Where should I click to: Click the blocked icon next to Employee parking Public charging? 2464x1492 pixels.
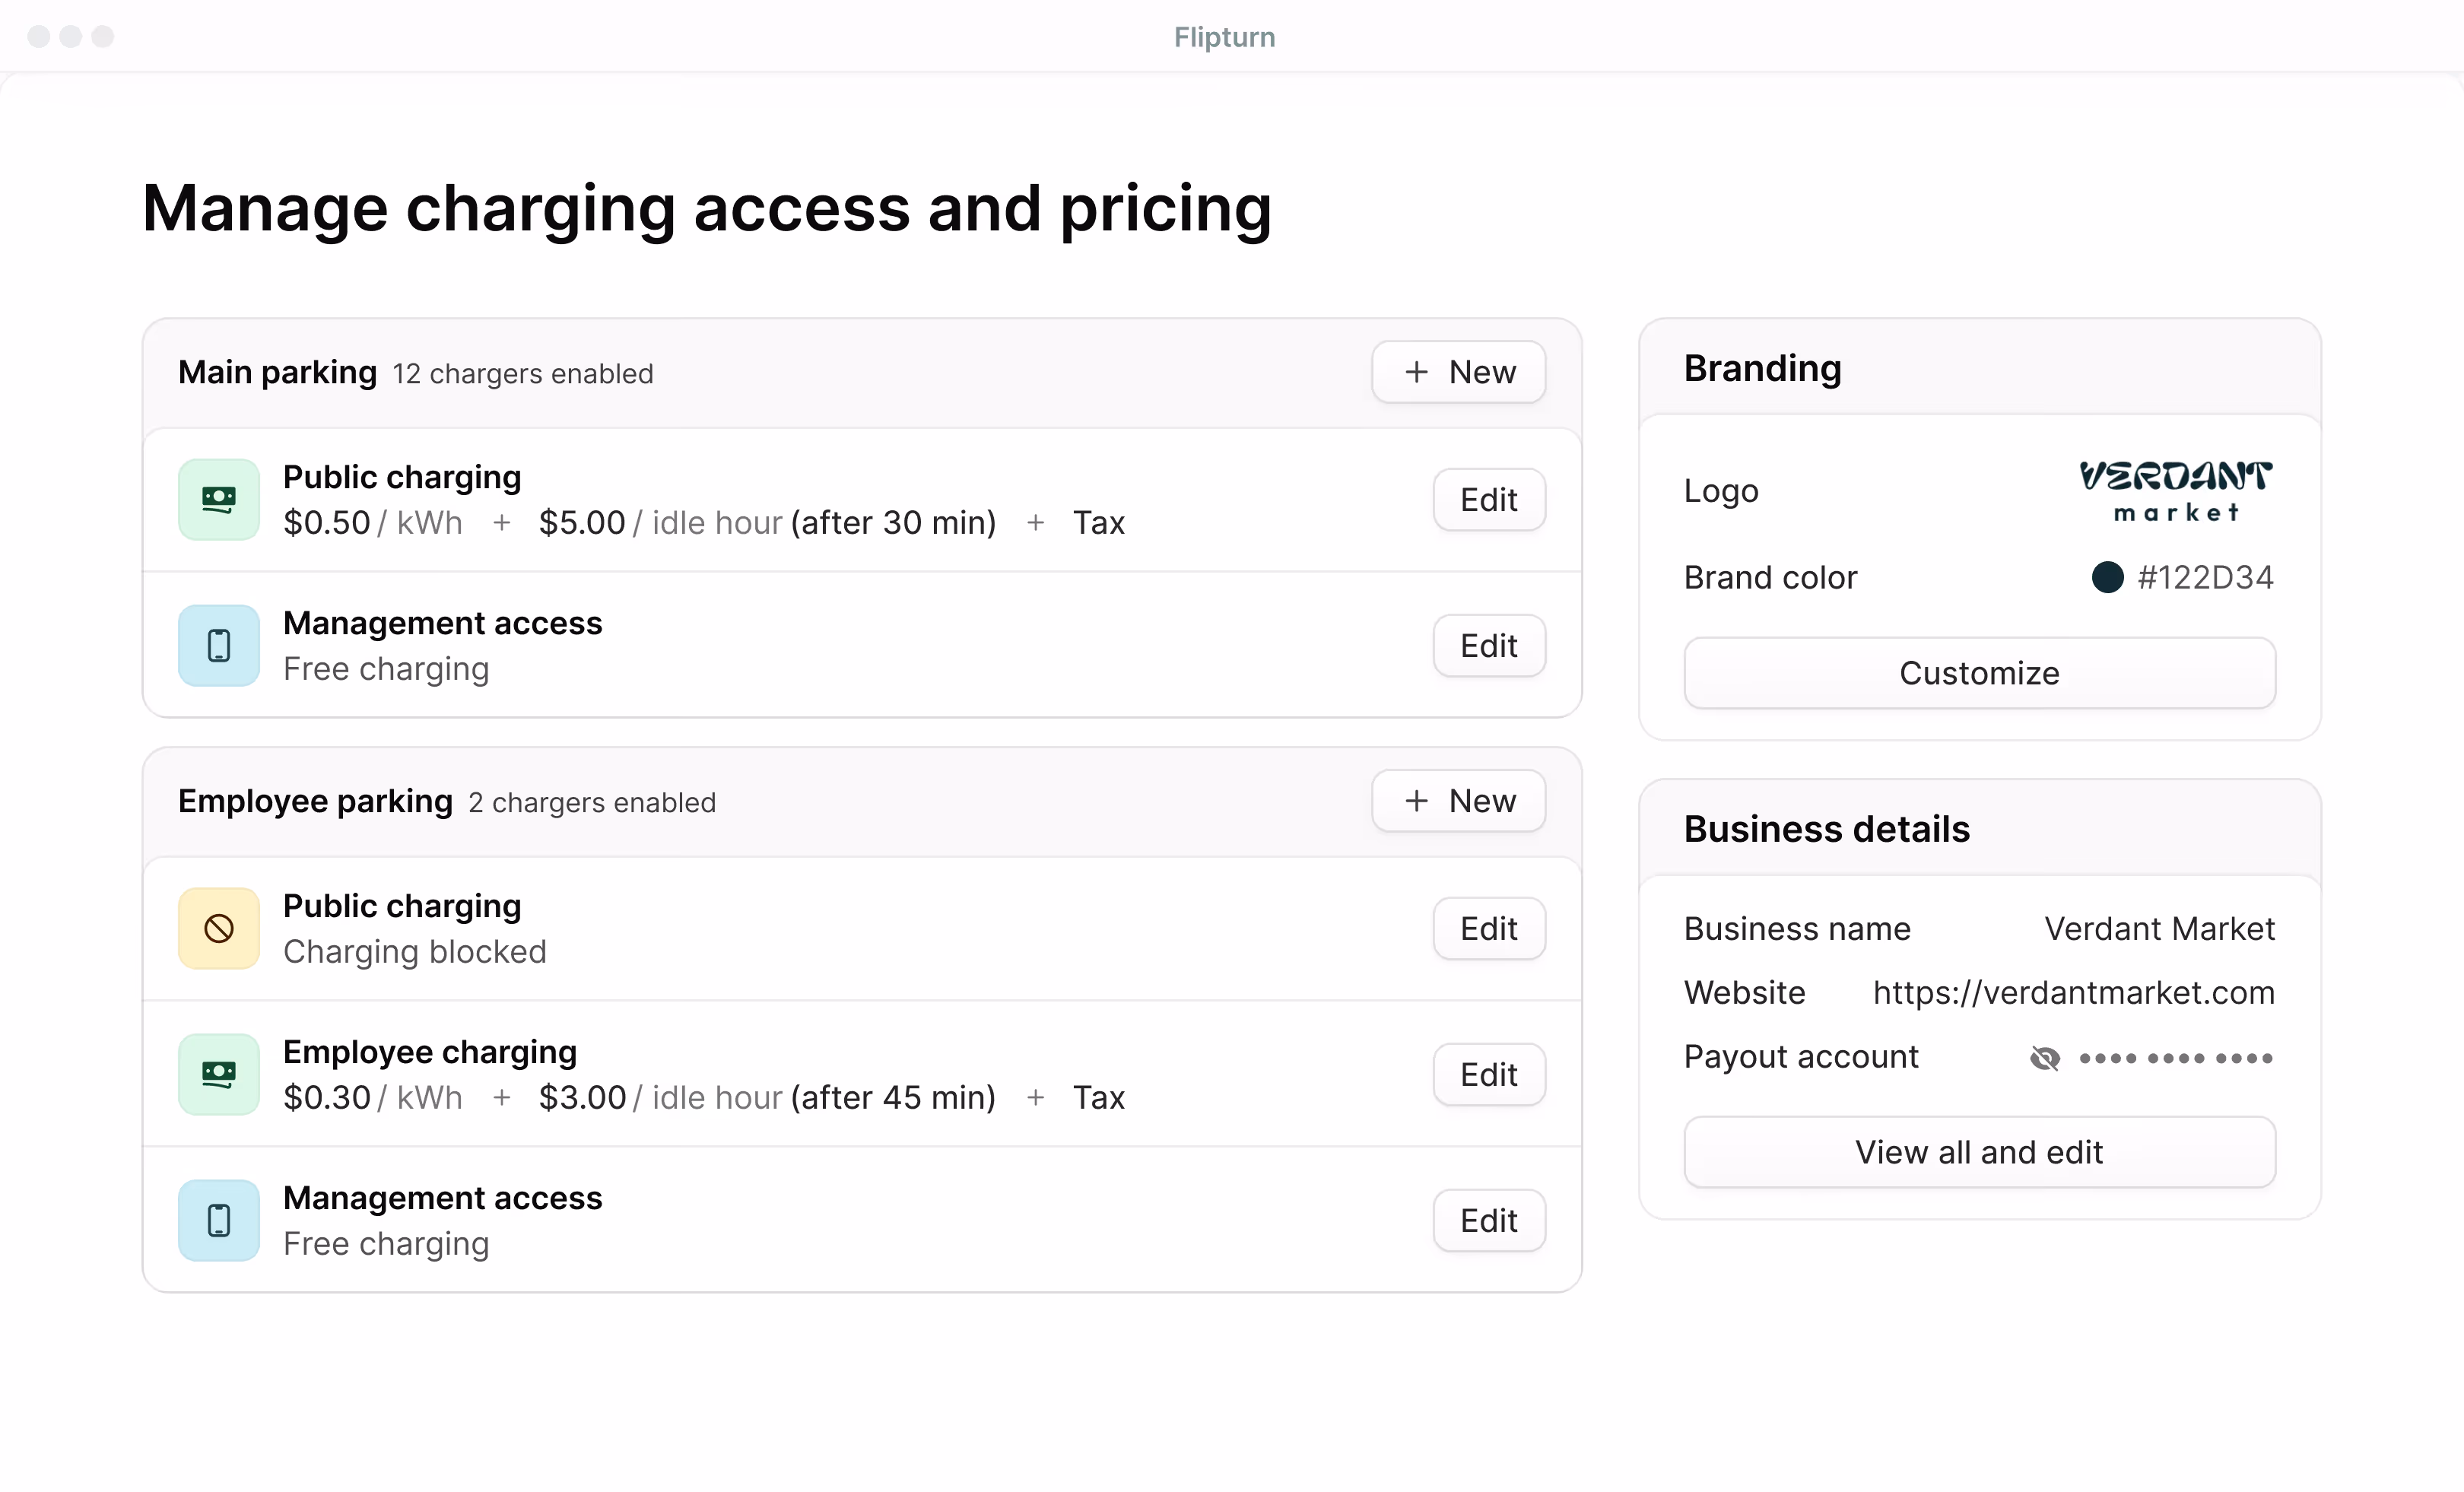[218, 928]
